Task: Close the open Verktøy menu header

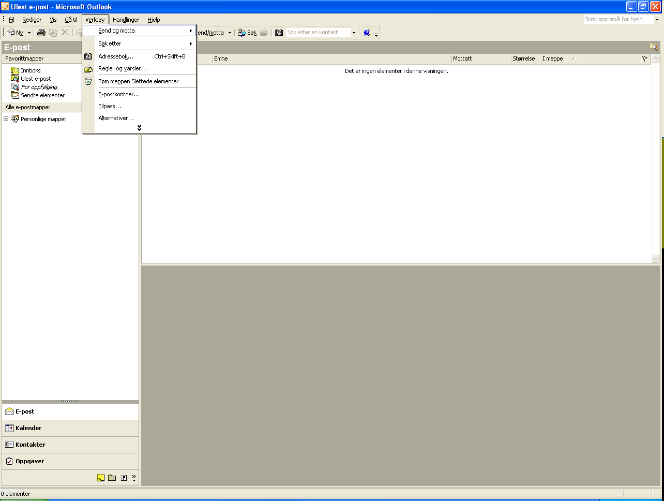Action: [x=95, y=20]
